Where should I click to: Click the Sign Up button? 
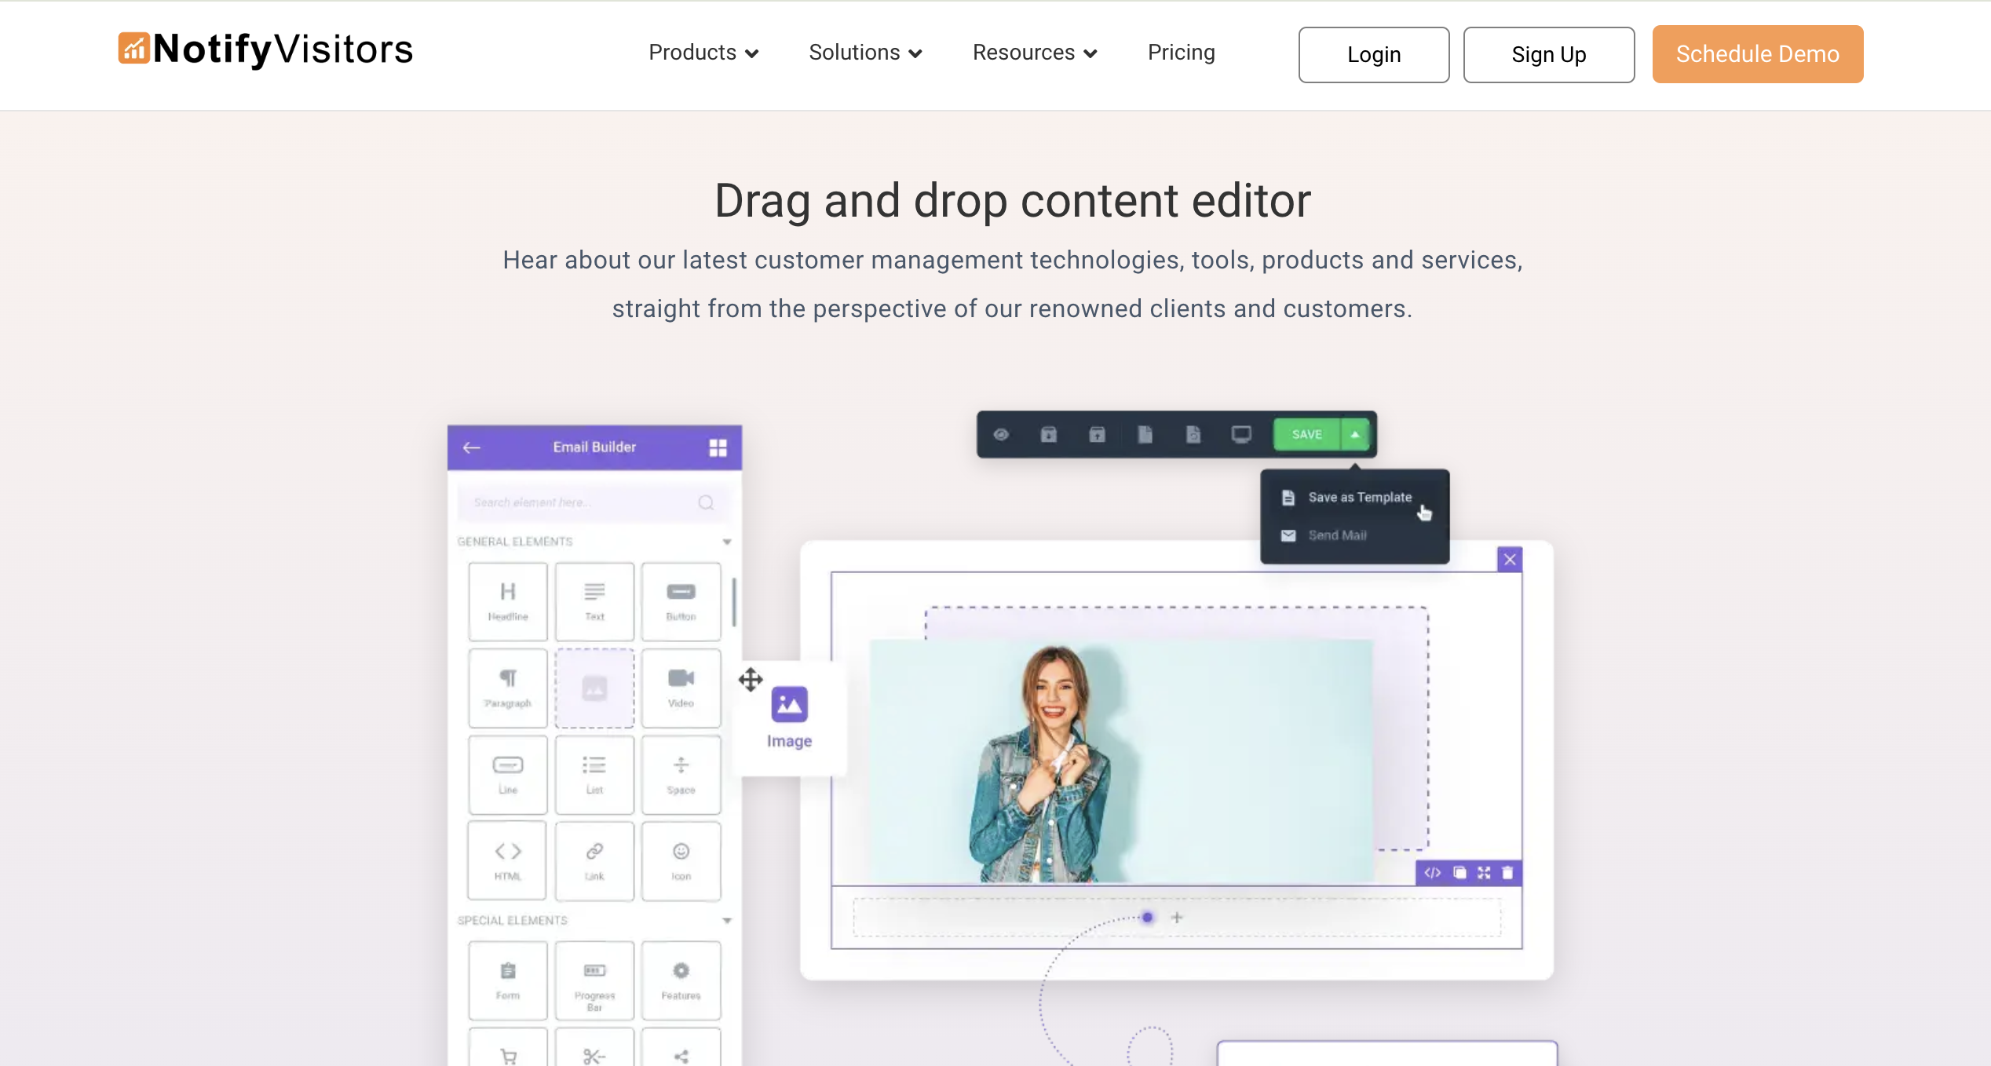[1548, 55]
